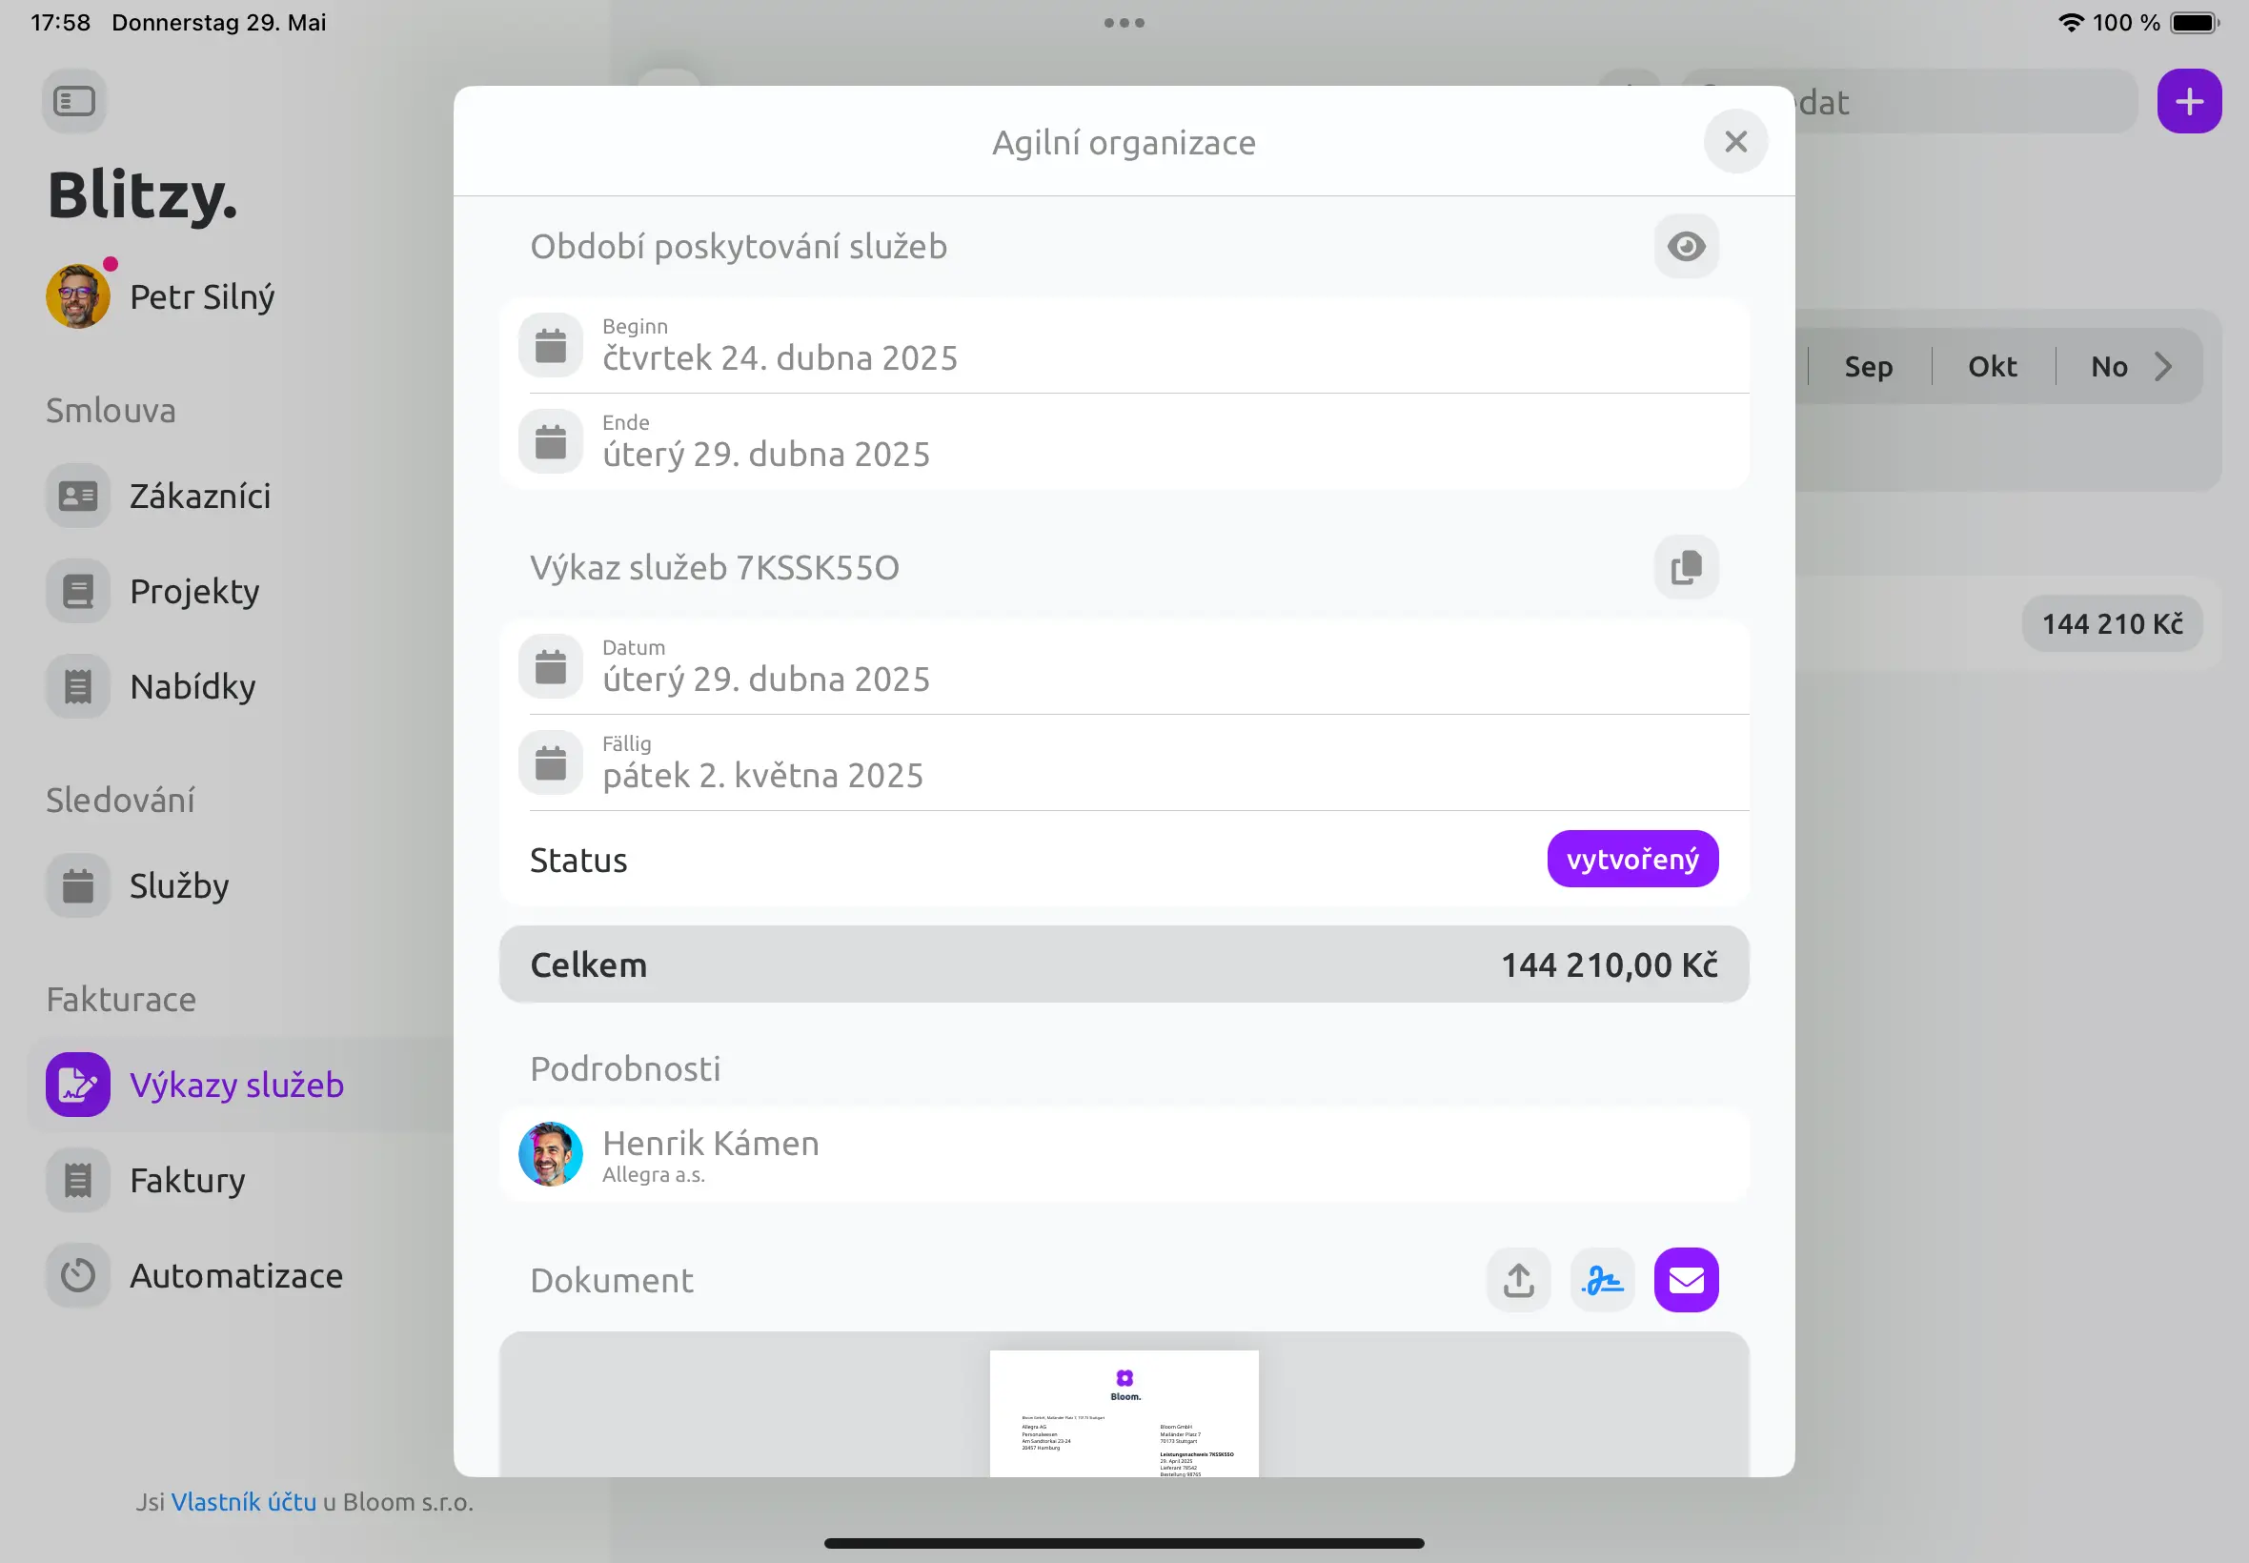
Task: Select the Okt month tab
Action: tap(1993, 366)
